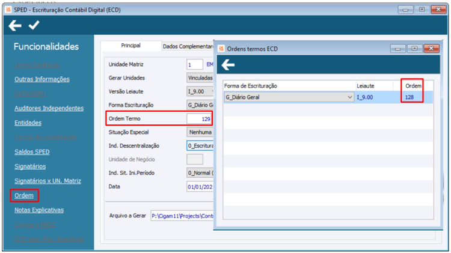Open the Ind. Descentralização dropdown
The width and height of the screenshot is (451, 253).
pyautogui.click(x=200, y=146)
